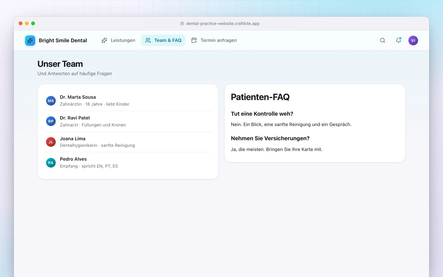Select the Dr. Marta Sousa name

[x=78, y=97]
